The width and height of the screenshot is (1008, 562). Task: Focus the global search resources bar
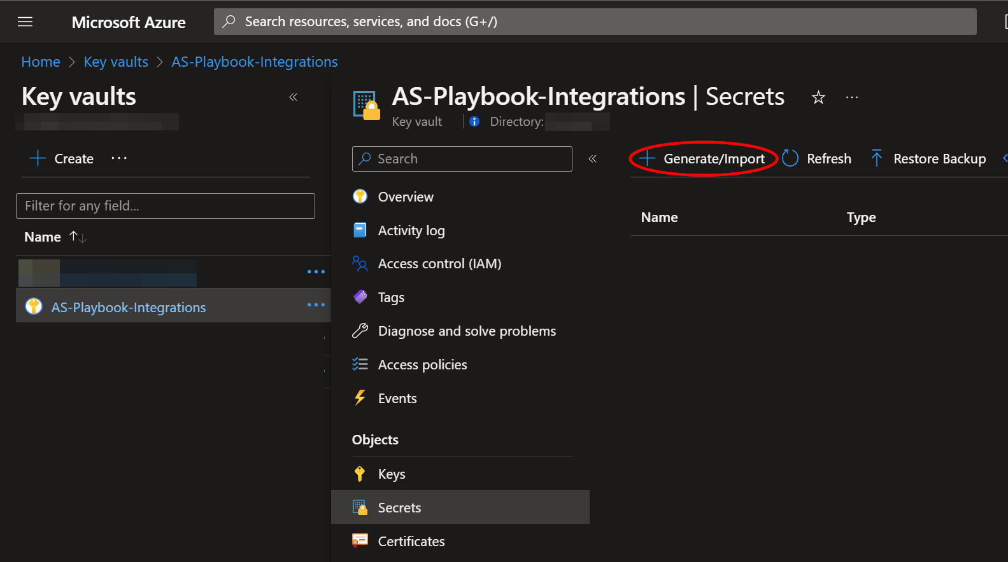point(595,22)
